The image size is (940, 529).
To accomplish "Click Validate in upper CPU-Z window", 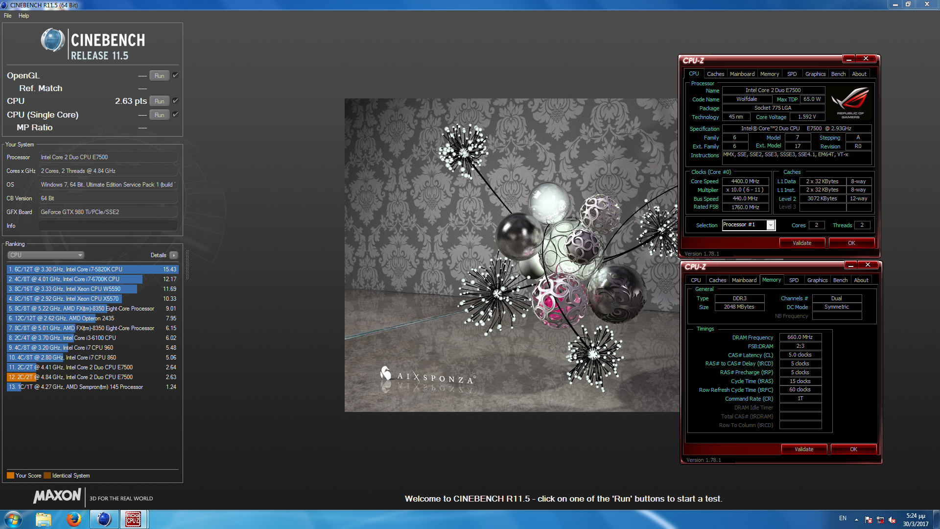I will [802, 243].
